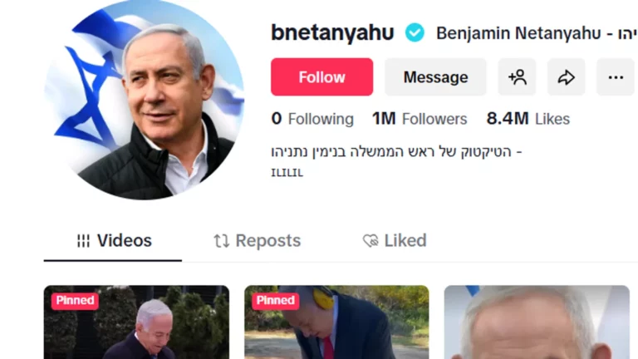This screenshot has width=638, height=359.
Task: Open the first pinned video thumbnail
Action: (x=136, y=324)
